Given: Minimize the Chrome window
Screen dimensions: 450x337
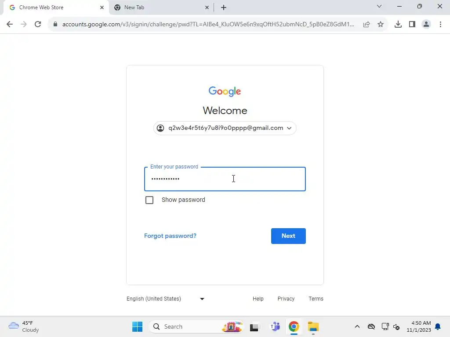Looking at the screenshot, I should pos(399,6).
